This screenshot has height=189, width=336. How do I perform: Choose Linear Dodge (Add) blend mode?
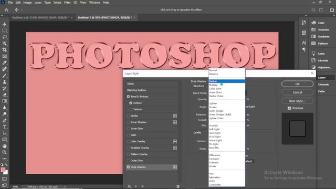tap(227, 114)
